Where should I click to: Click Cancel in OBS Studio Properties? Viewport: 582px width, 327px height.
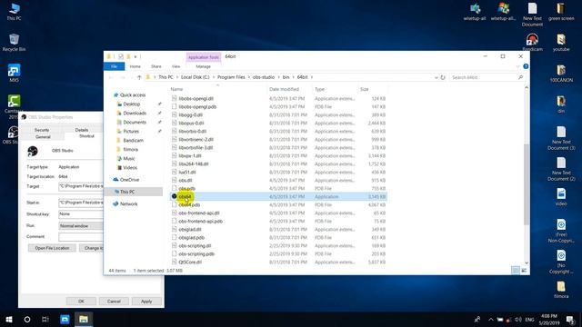coord(114,301)
